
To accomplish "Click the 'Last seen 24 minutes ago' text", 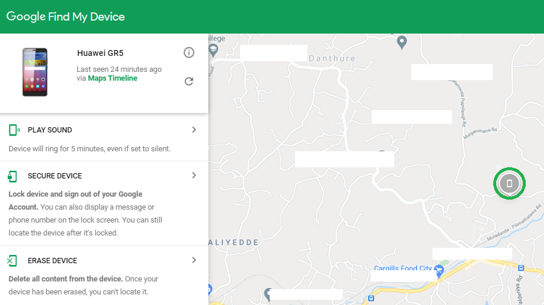I will click(119, 69).
